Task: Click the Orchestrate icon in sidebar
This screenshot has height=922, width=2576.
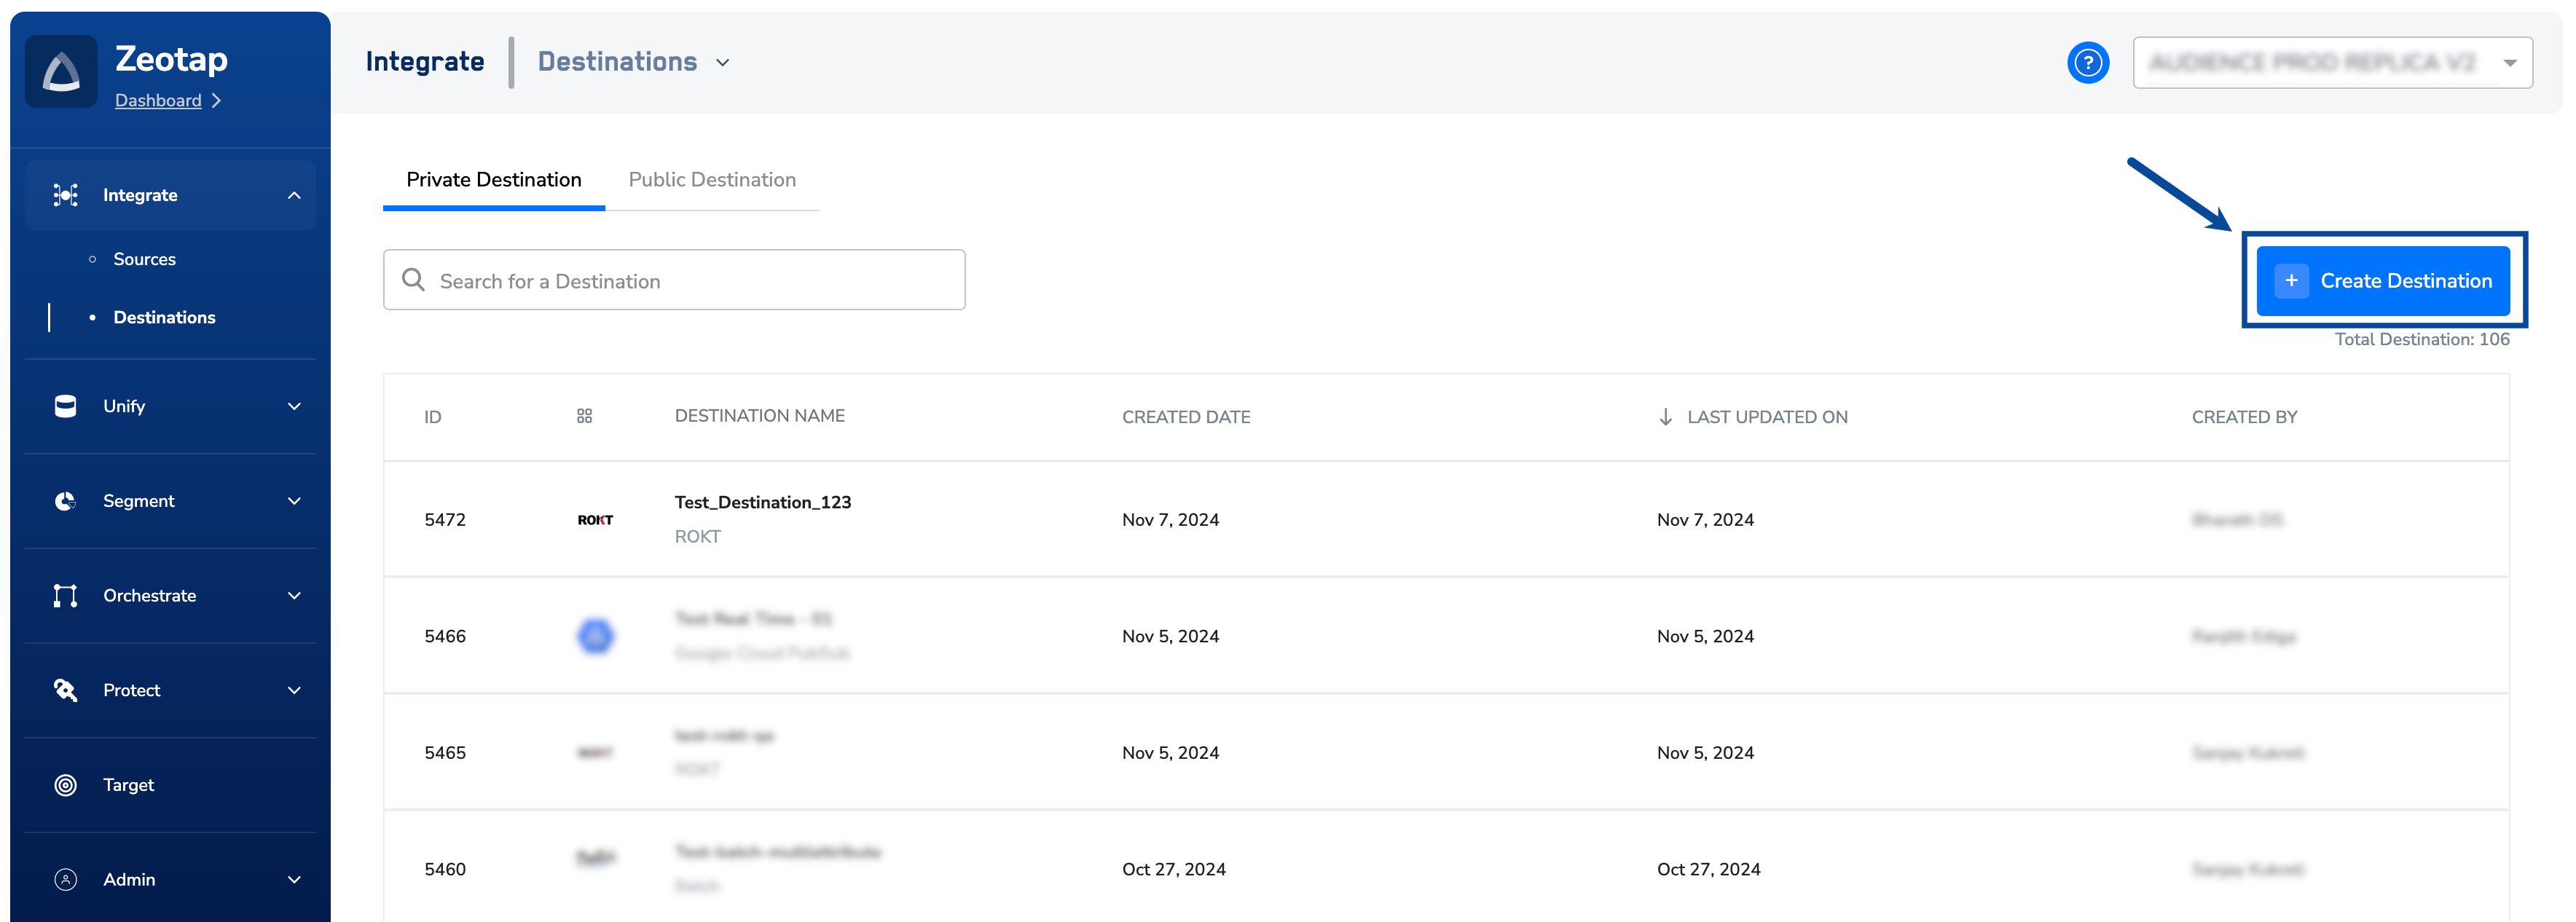Action: (x=65, y=596)
